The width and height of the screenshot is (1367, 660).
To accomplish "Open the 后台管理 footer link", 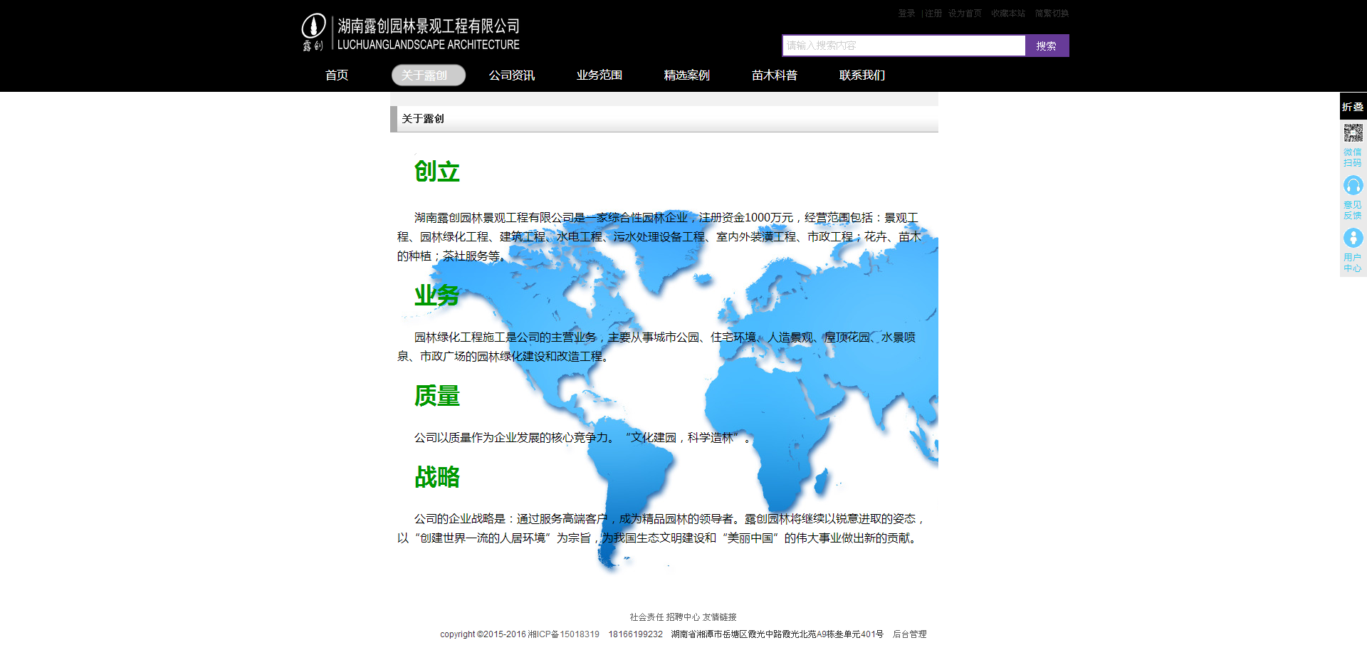I will click(909, 634).
